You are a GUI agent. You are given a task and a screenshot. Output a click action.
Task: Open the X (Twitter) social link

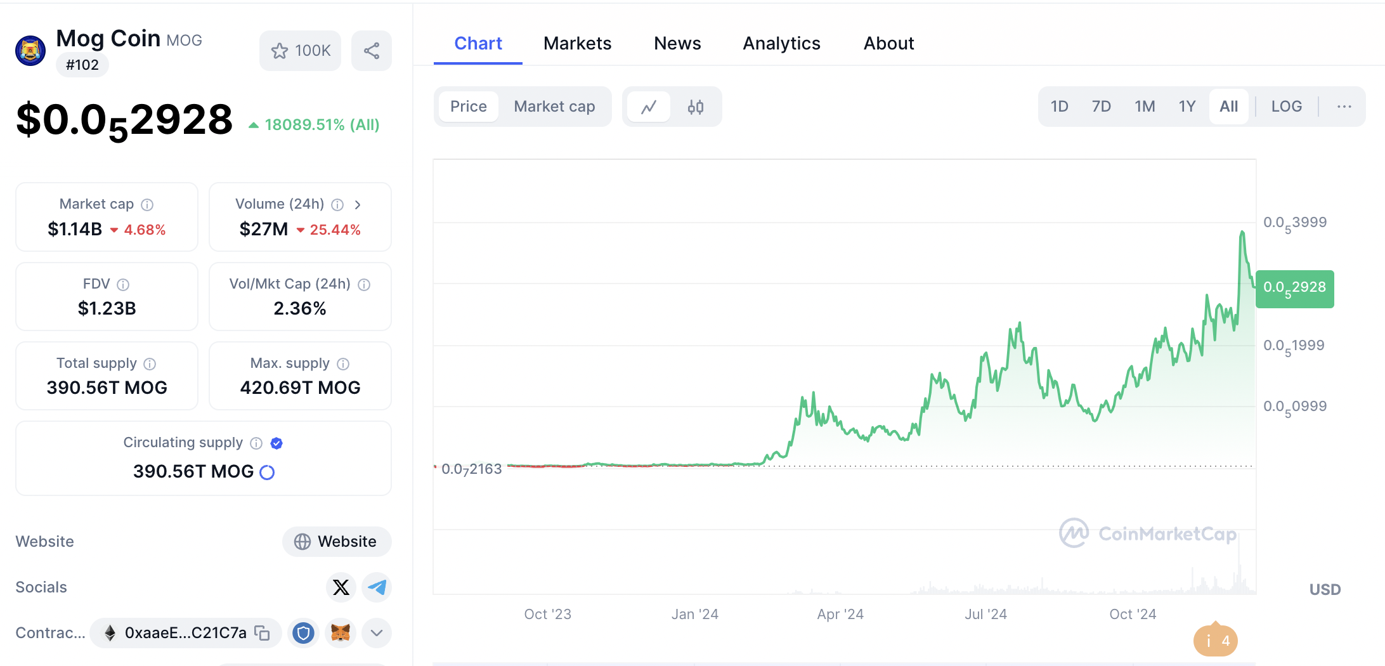pyautogui.click(x=341, y=587)
